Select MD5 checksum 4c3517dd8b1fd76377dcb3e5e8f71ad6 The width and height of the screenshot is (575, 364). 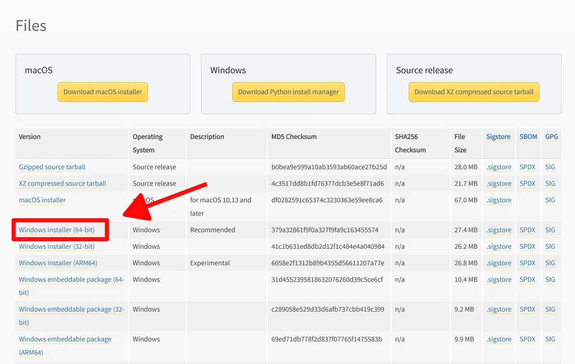328,183
